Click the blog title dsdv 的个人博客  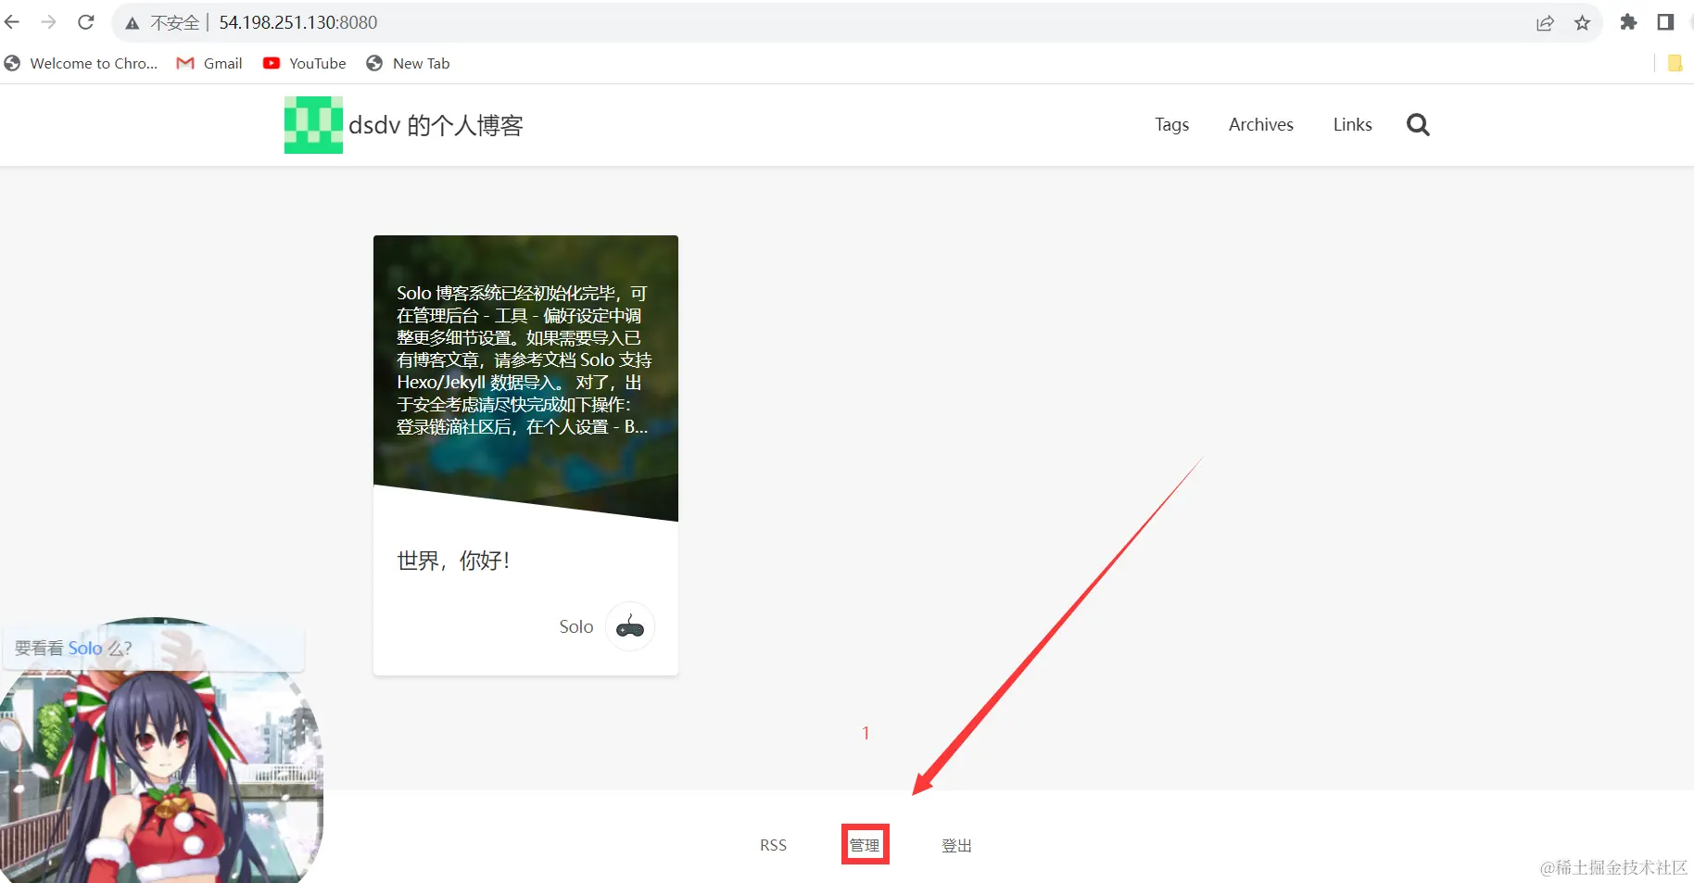coord(436,125)
